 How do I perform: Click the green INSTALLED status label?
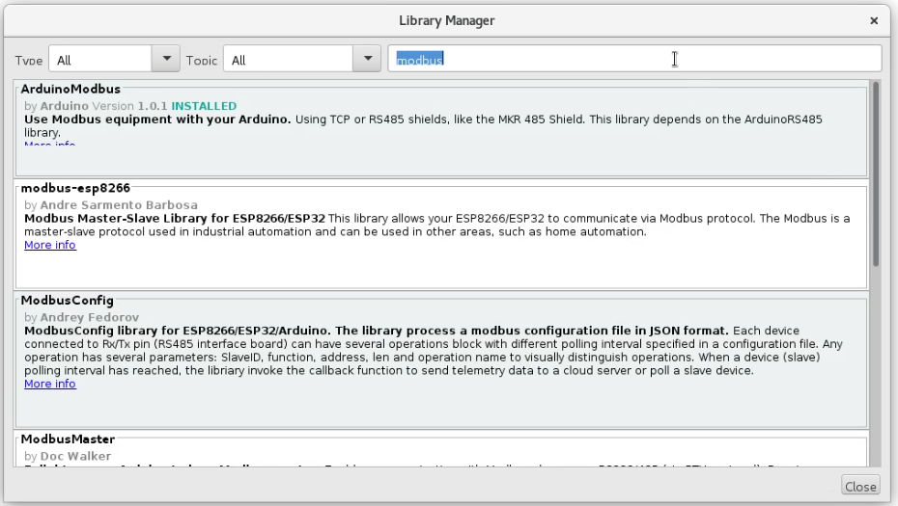tap(204, 106)
